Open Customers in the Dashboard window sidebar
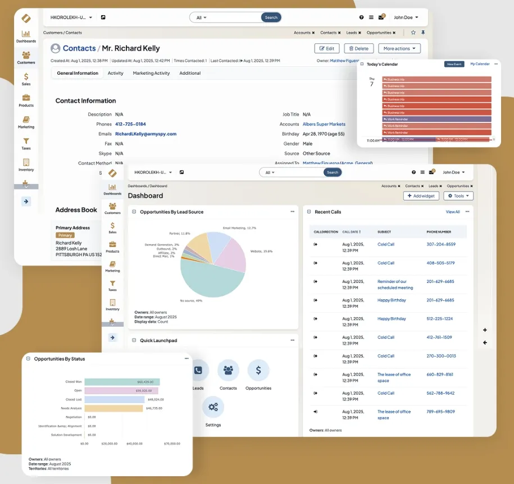Image resolution: width=514 pixels, height=484 pixels. click(x=112, y=208)
